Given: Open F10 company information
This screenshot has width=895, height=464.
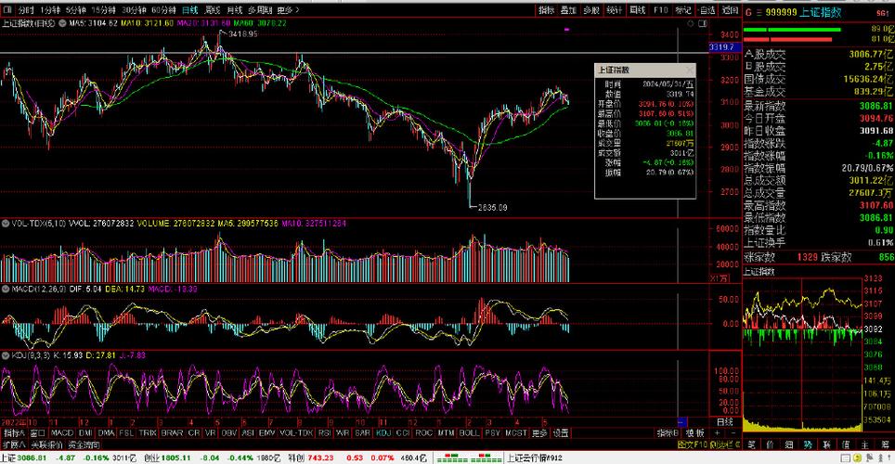Looking at the screenshot, I should tap(661, 9).
